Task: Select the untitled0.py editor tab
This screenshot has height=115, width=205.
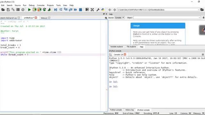Action: pos(29,18)
